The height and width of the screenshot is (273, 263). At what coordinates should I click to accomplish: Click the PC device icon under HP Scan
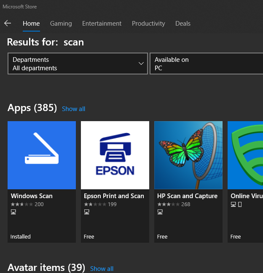(160, 212)
